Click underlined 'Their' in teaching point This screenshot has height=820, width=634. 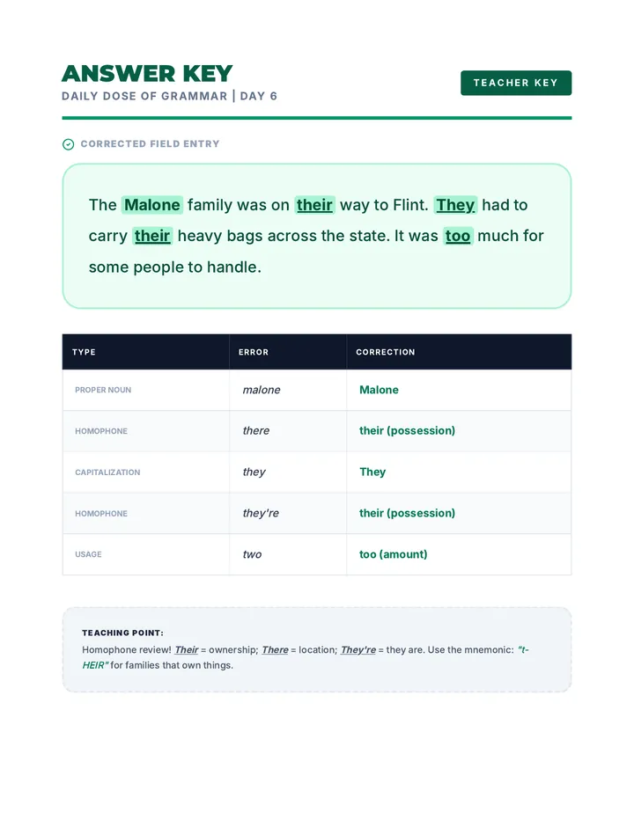187,650
